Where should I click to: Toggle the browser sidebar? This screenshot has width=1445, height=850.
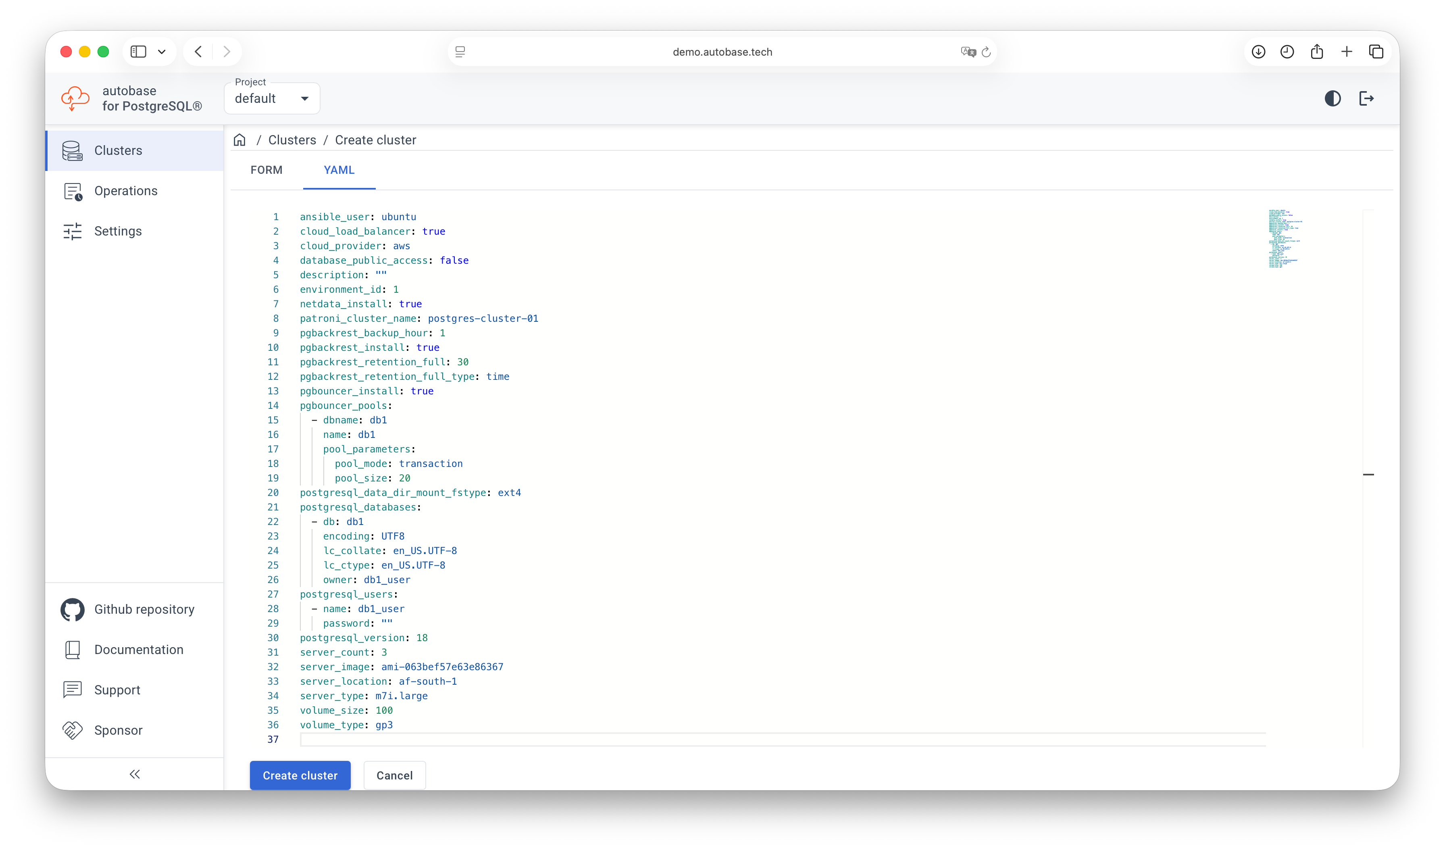point(137,51)
